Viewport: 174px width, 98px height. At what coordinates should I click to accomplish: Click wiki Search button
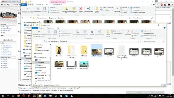pos(10,40)
